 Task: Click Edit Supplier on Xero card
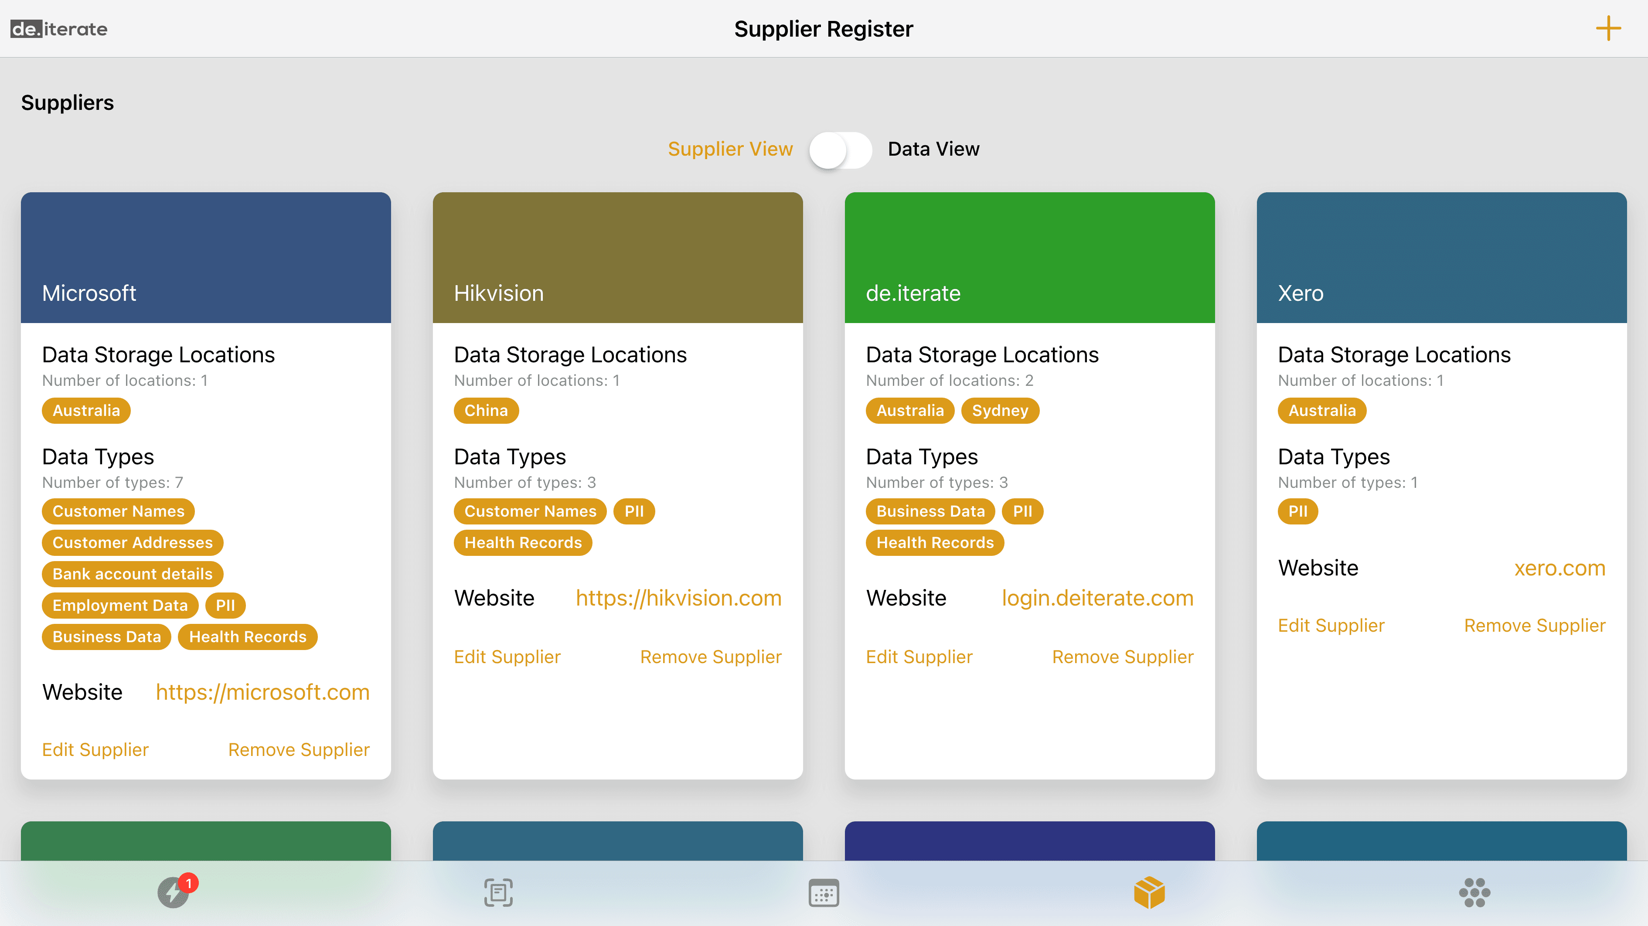click(x=1331, y=625)
